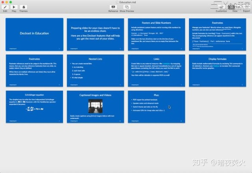Open the View toolbar item
252x173 pixels.
click(x=235, y=7)
